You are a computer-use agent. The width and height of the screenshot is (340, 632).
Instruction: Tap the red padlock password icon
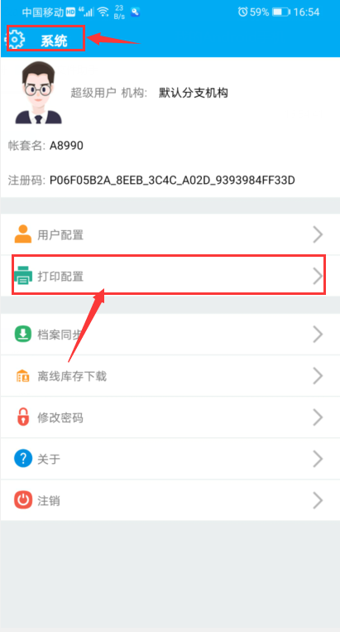(x=23, y=417)
